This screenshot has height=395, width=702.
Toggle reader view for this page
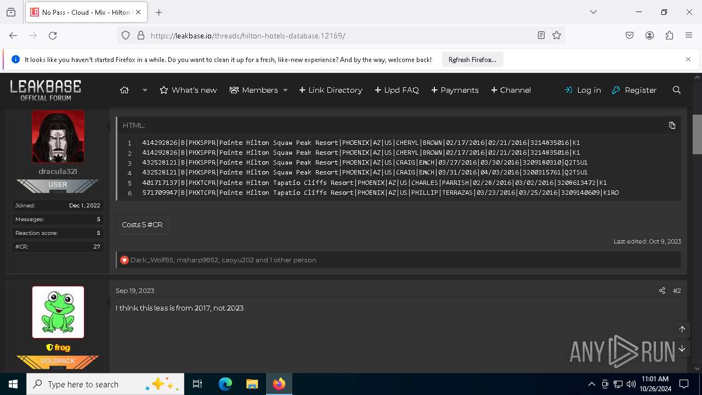(x=541, y=35)
